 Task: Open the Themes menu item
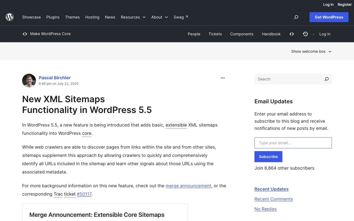coord(72,17)
